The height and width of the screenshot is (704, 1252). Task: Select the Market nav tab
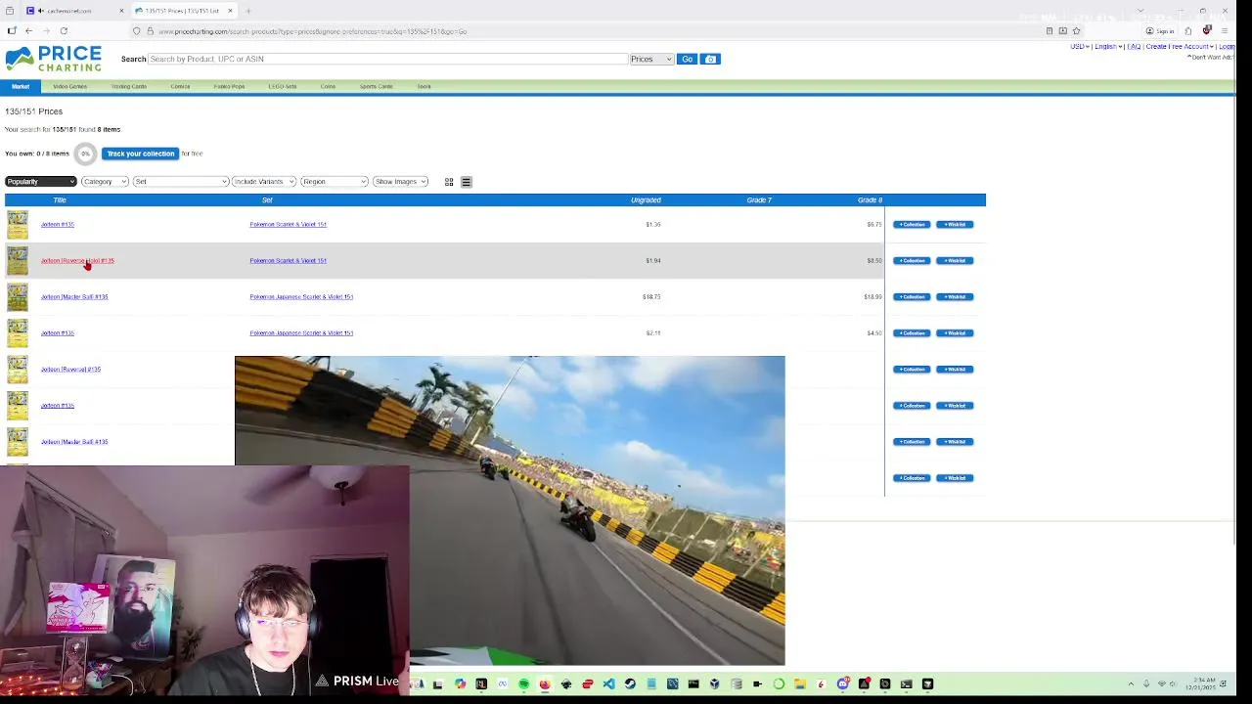[x=21, y=86]
